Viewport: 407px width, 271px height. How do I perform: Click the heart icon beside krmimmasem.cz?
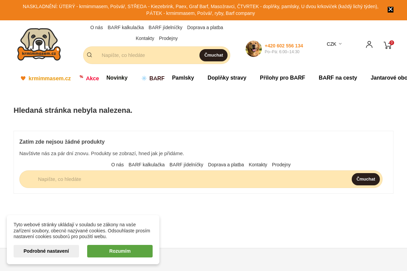click(23, 78)
